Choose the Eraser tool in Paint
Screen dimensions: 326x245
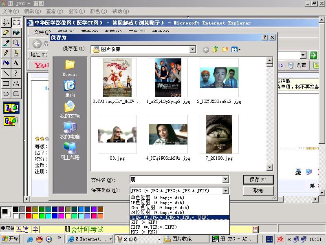point(6,33)
